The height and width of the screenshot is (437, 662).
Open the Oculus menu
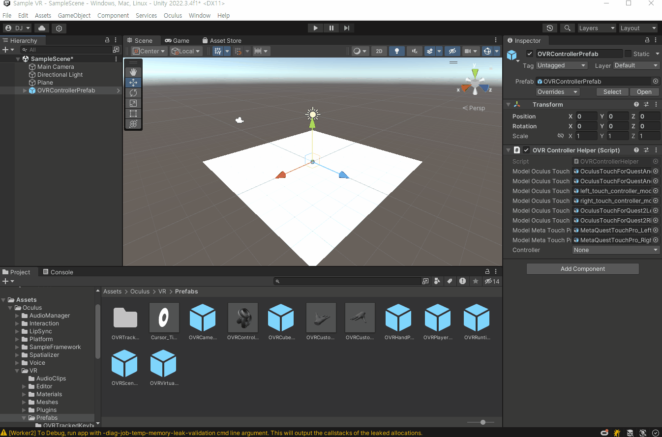173,15
